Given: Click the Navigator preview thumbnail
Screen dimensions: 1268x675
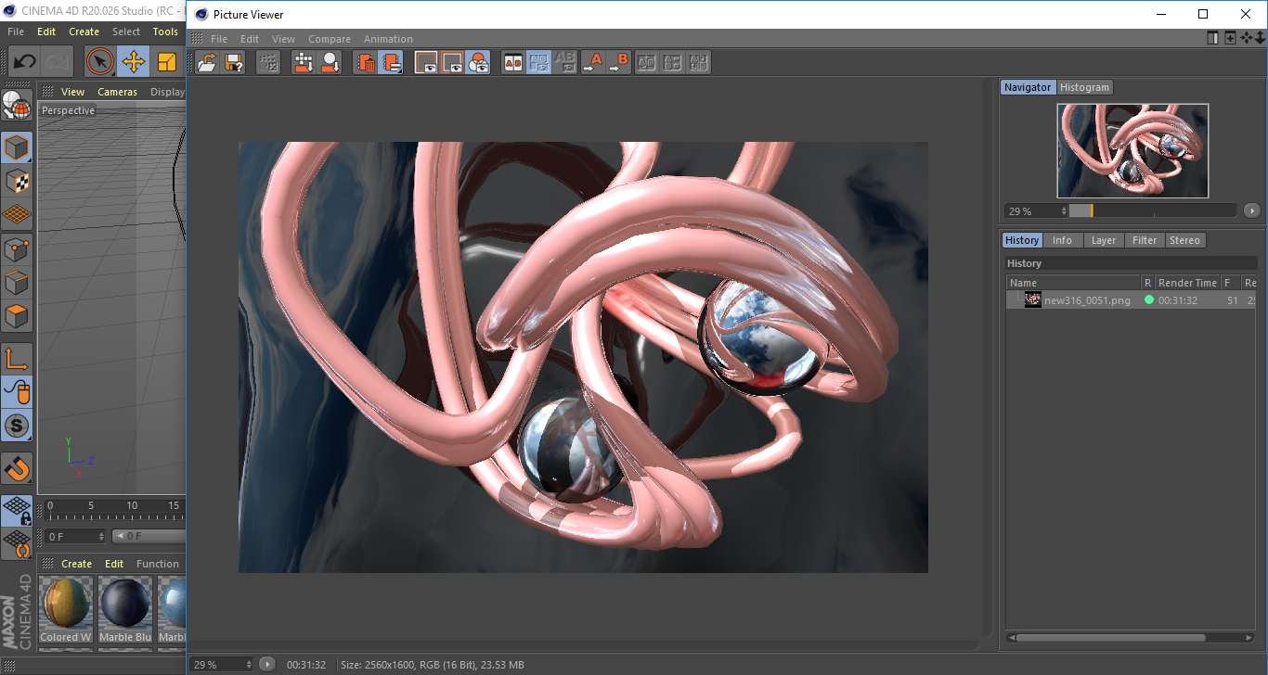Looking at the screenshot, I should pos(1132,150).
